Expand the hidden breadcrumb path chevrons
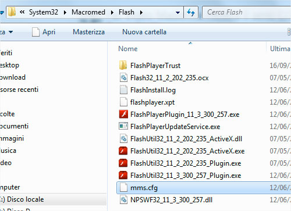Screen dimensions: 291x211 click(22, 12)
